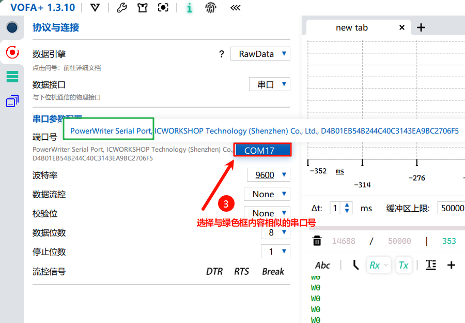This screenshot has height=323, width=465.
Task: Toggle the Tx display button
Action: click(404, 265)
